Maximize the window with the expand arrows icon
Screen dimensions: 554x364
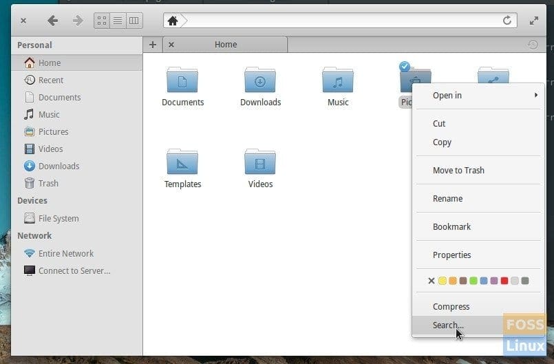pyautogui.click(x=534, y=21)
